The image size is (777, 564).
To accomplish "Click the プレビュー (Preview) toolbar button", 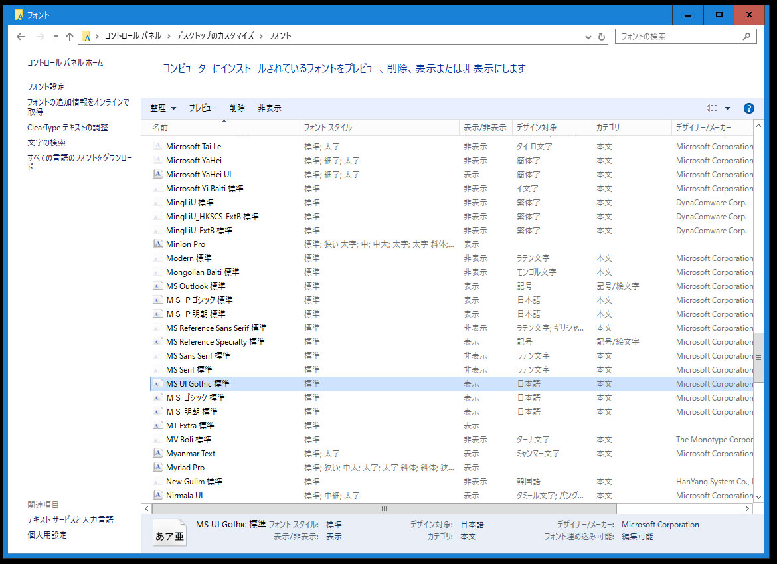I will click(202, 108).
